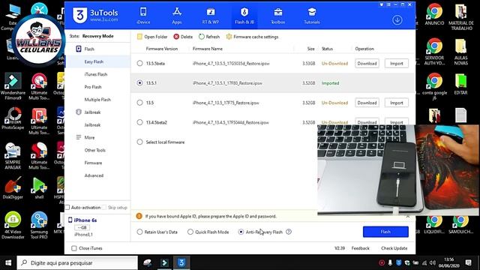Open the Anti-Recovery Flash help icon
This screenshot has height=270, width=480.
coord(288,232)
